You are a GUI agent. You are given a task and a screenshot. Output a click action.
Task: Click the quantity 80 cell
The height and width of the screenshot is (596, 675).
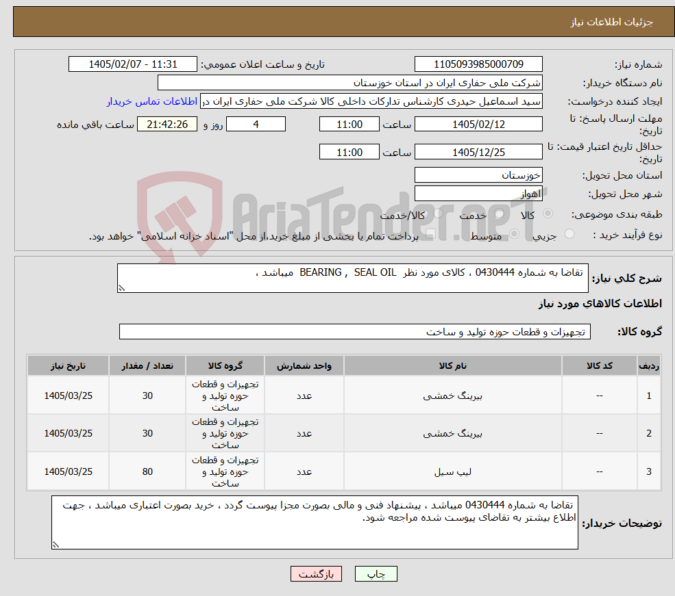147,471
